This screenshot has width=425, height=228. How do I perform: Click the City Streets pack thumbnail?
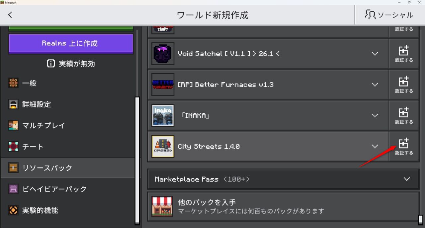click(163, 146)
